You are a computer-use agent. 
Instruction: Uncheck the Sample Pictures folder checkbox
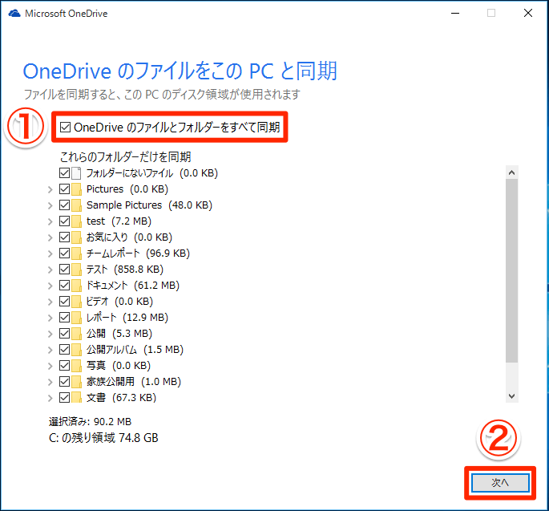[x=64, y=205]
